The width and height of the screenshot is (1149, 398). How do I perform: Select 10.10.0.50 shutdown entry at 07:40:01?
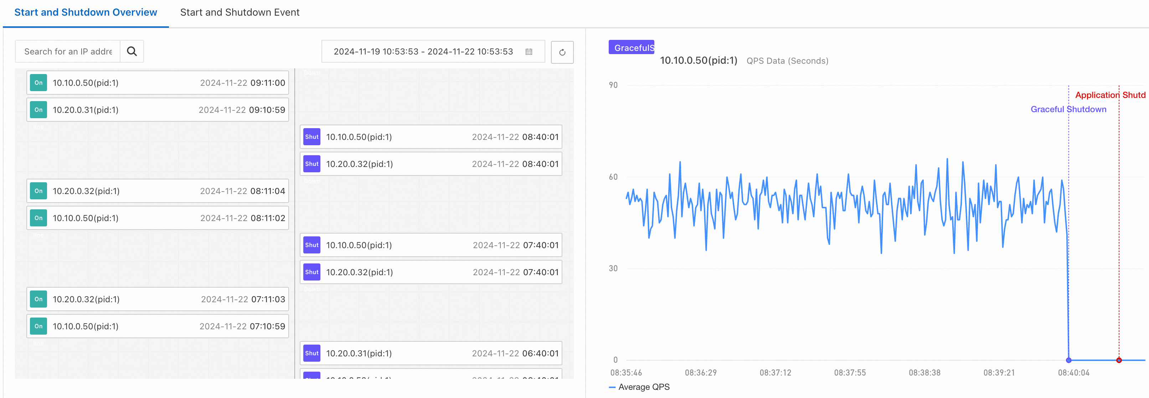(431, 245)
